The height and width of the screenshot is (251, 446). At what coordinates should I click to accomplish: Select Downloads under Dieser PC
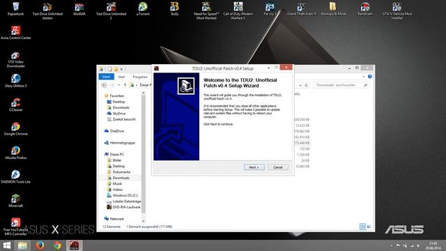tap(118, 178)
